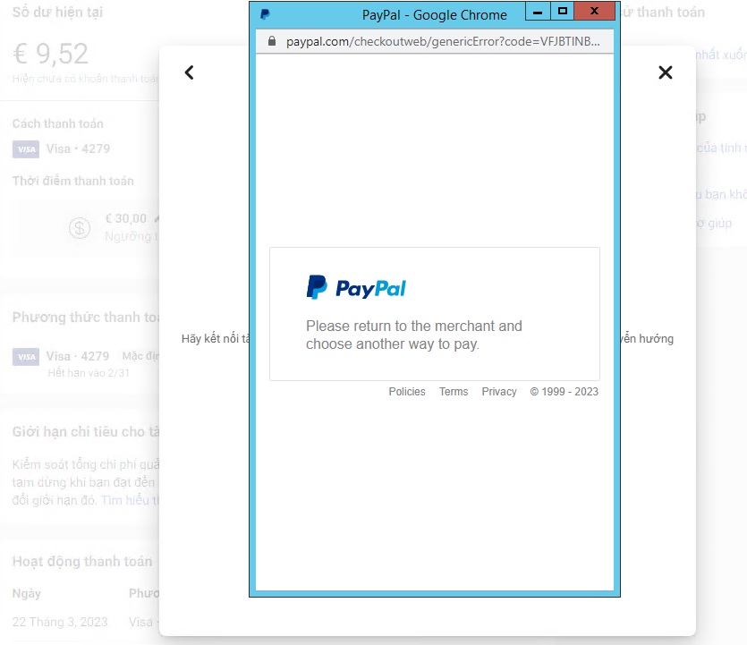This screenshot has height=645, width=747.
Task: Open the Terms link
Action: 454,392
